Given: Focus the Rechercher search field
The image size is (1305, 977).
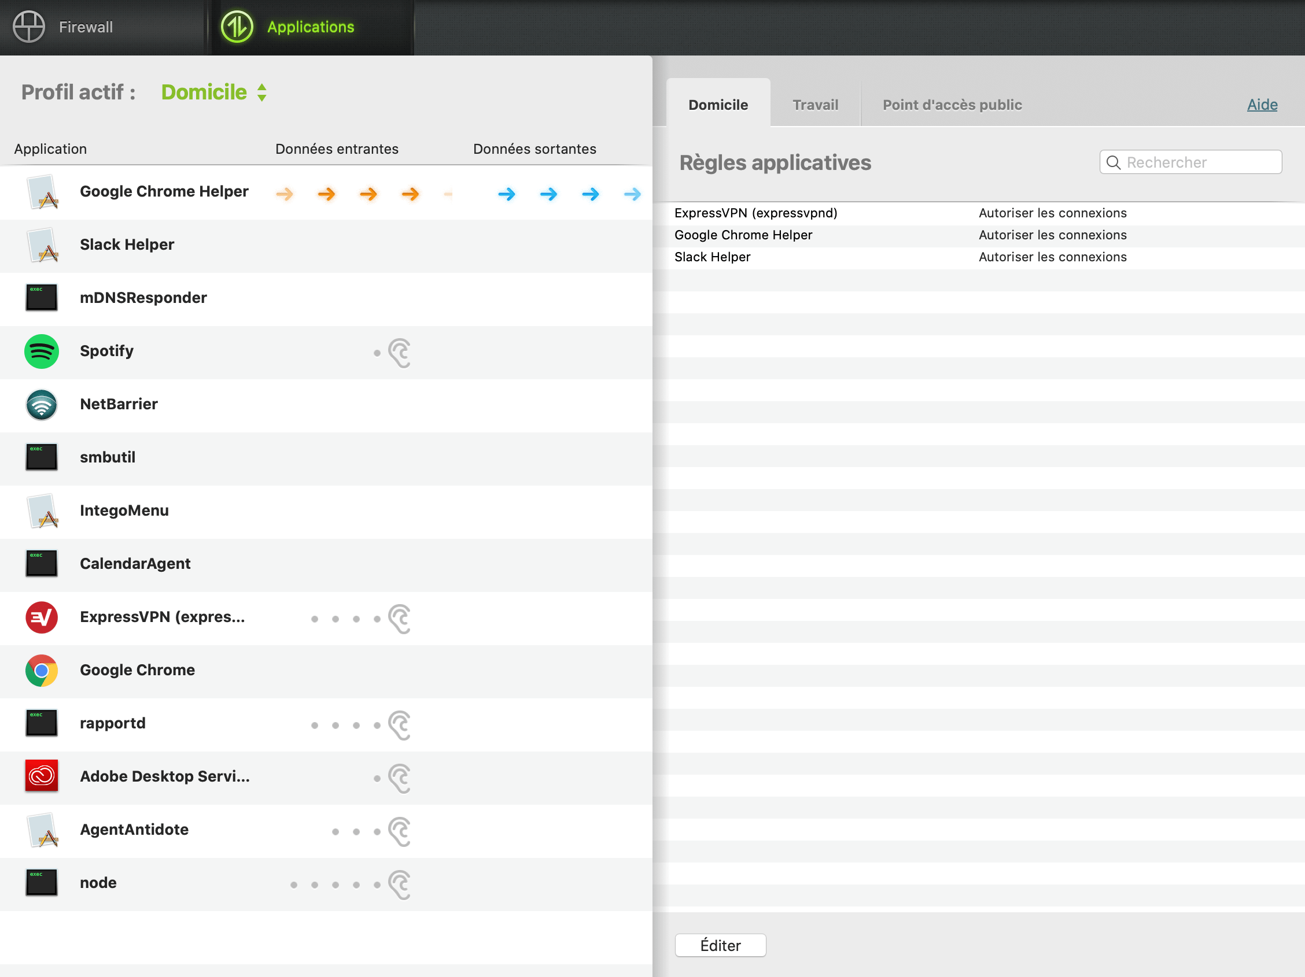Looking at the screenshot, I should (1190, 162).
